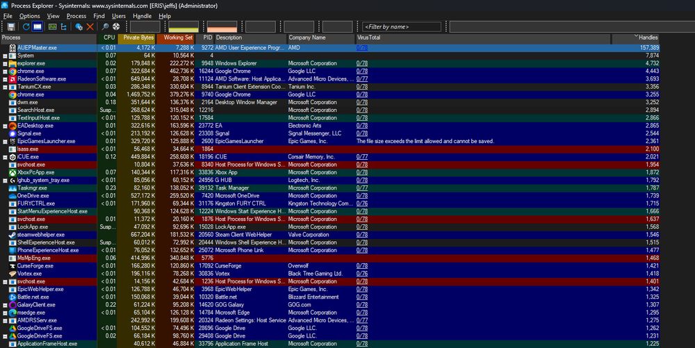Toggle the highlighted blue pane view toolbar icon
This screenshot has height=348, width=695.
(x=38, y=27)
